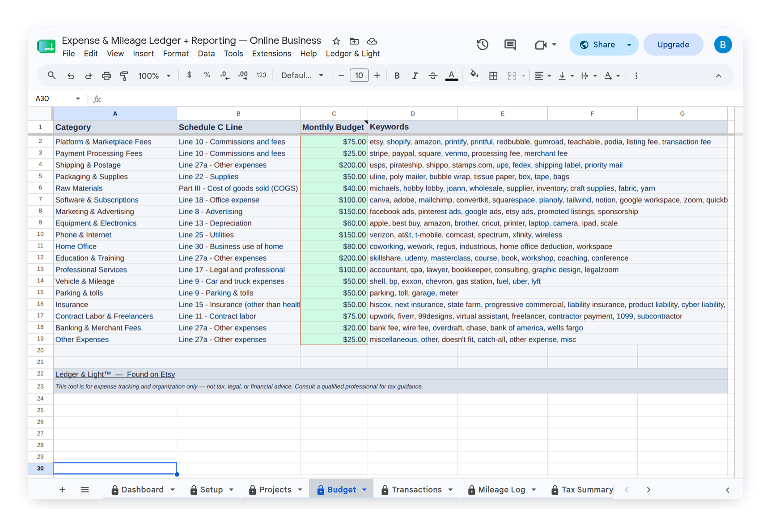771x509 pixels.
Task: Add a new sheet
Action: (63, 490)
